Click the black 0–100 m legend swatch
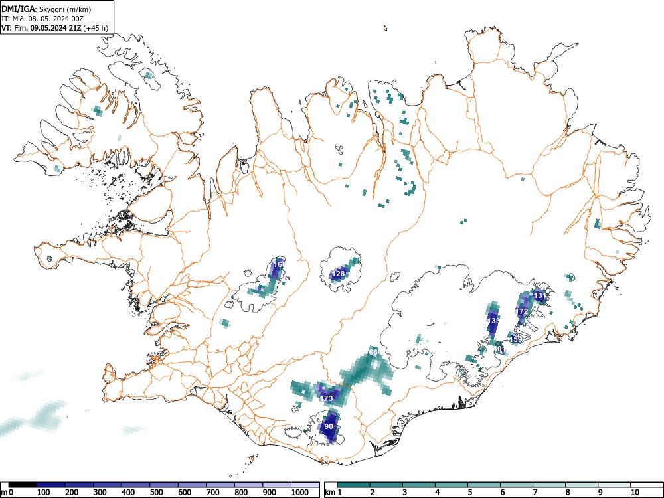Screen dimensions: 664x498 tap(23, 485)
